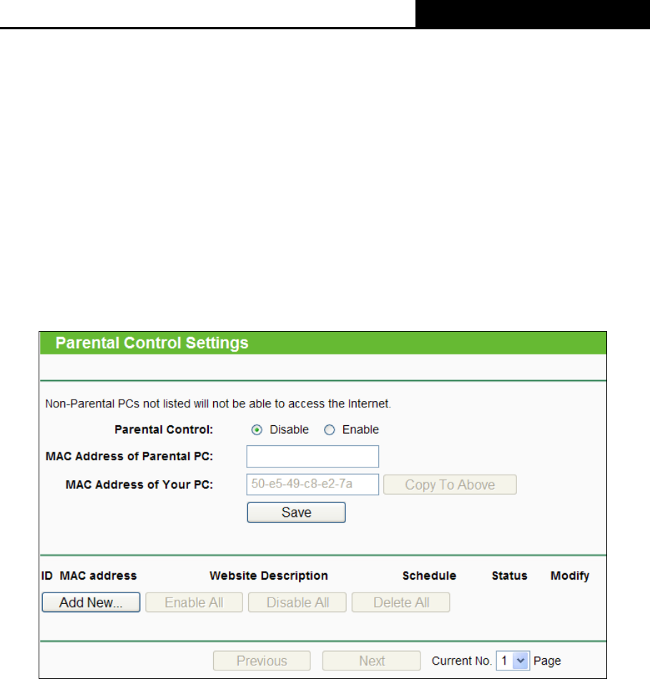
Task: Click the Enable All button
Action: coord(194,603)
